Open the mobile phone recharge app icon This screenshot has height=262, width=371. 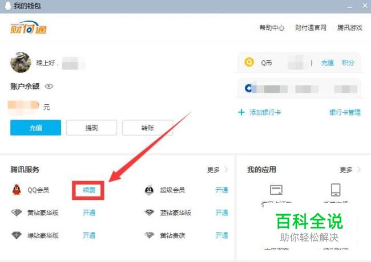coord(336,190)
